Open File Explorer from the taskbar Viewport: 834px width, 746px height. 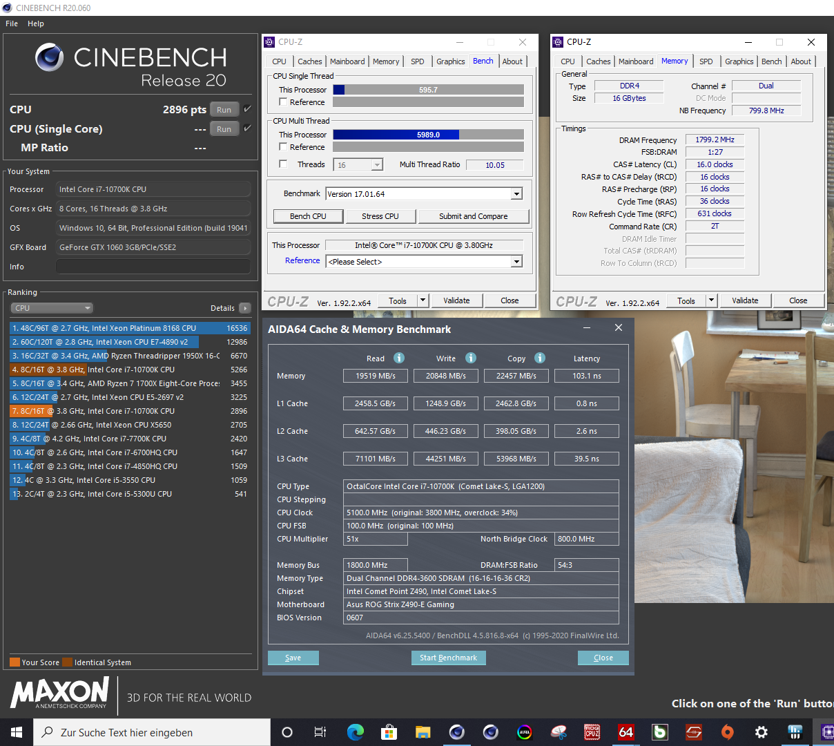coord(423,732)
